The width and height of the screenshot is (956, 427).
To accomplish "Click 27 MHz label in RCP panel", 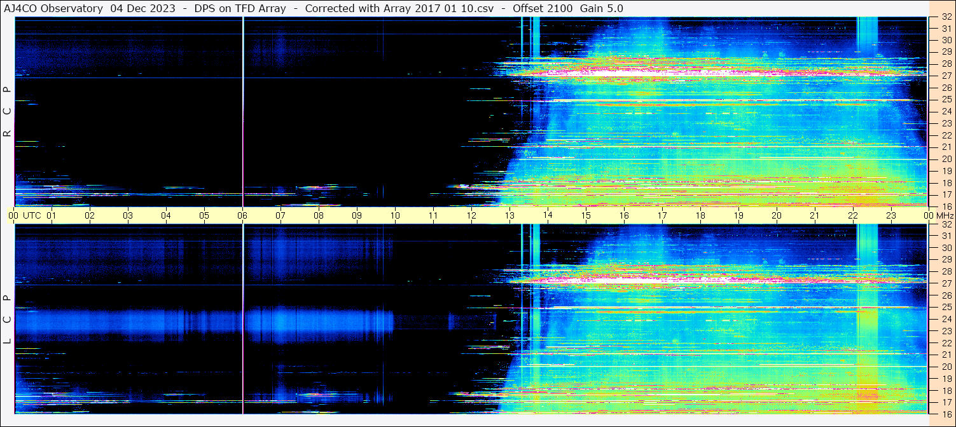I will [x=946, y=76].
